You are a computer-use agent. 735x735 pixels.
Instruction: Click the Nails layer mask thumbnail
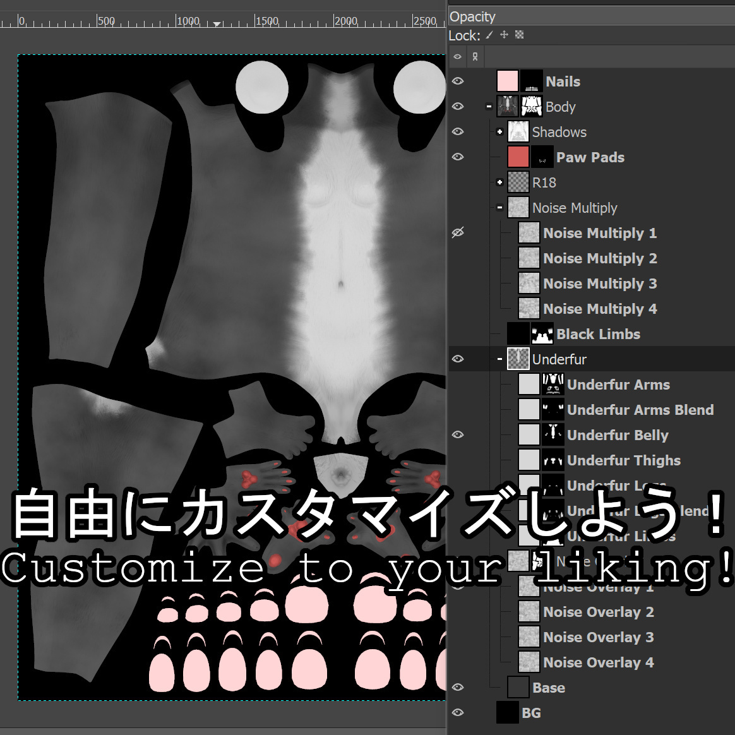(x=530, y=81)
